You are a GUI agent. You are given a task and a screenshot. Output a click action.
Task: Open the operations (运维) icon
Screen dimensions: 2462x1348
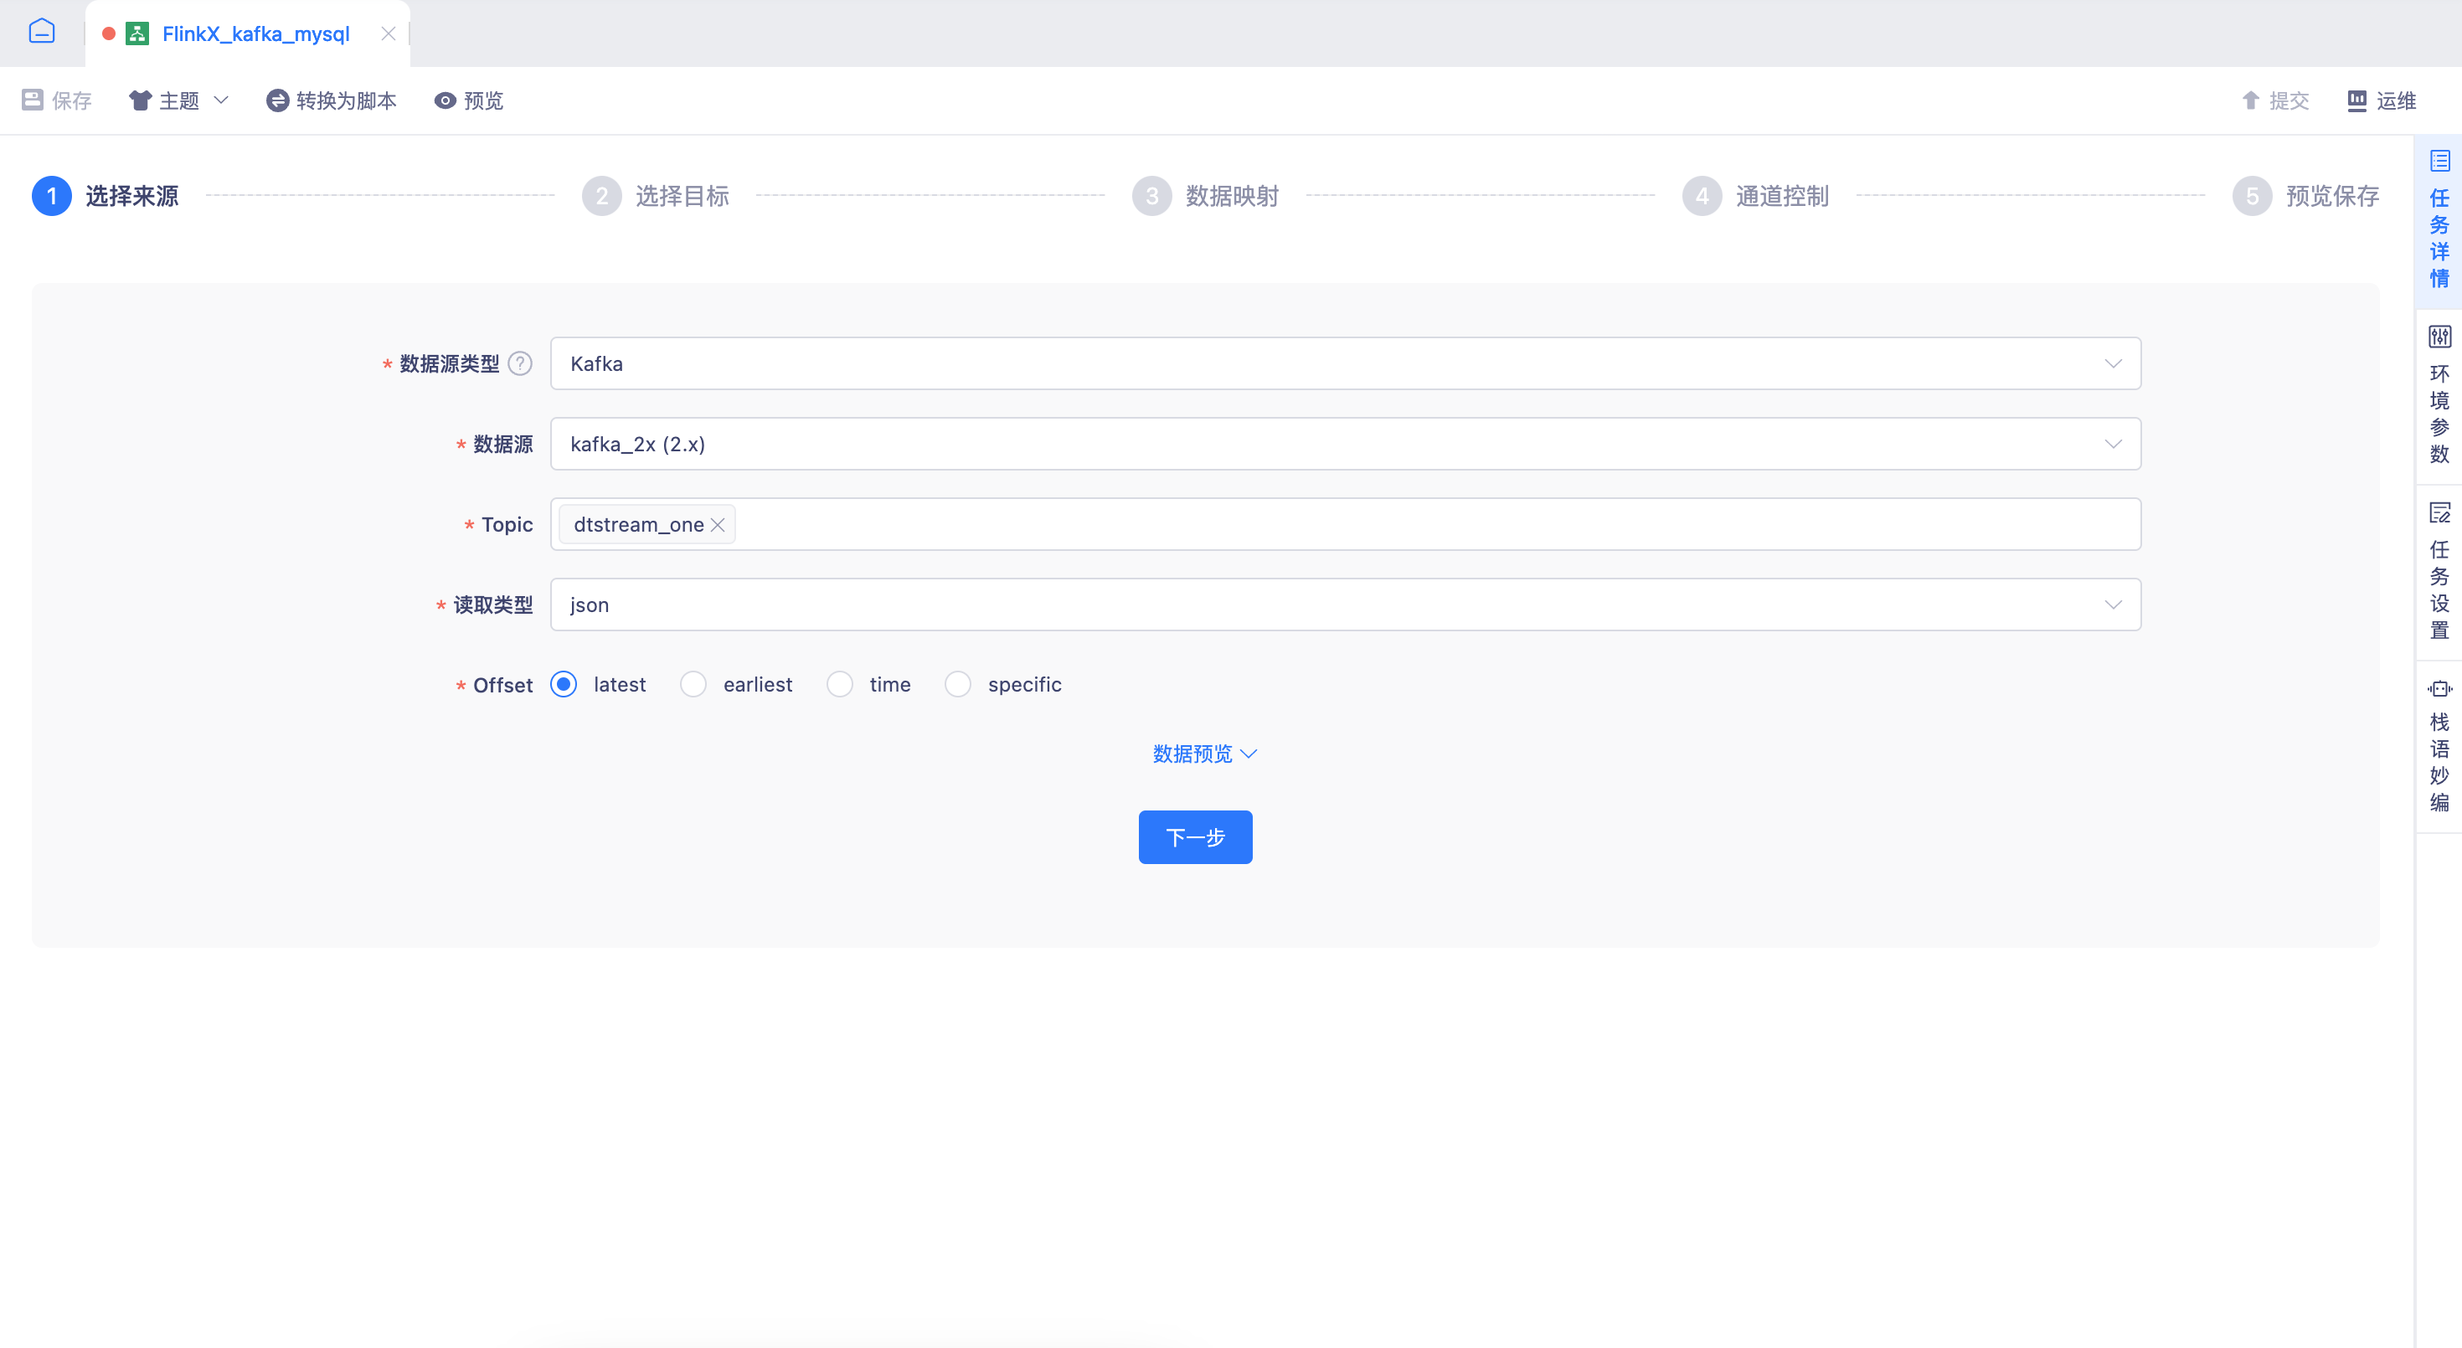pyautogui.click(x=2356, y=100)
